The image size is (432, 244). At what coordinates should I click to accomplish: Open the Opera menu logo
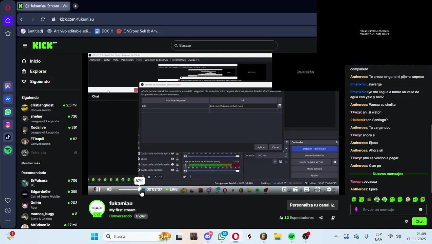8,8
